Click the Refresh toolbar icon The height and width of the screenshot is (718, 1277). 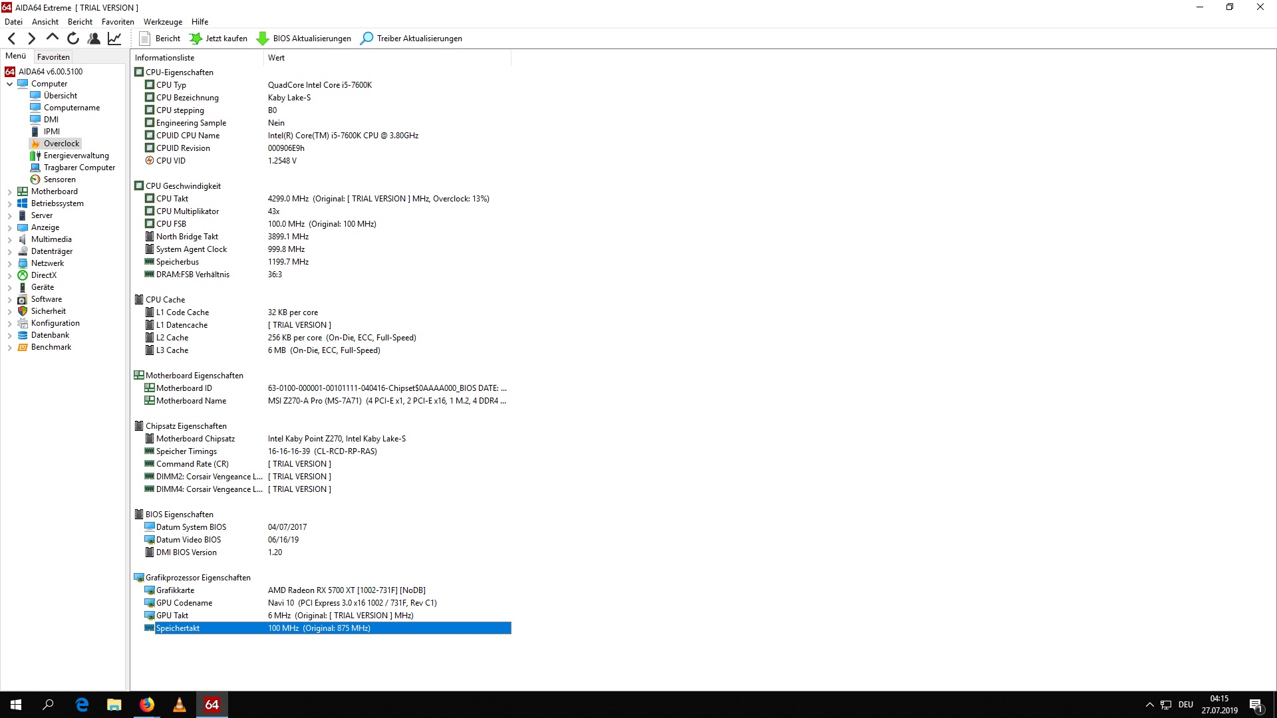click(x=73, y=39)
